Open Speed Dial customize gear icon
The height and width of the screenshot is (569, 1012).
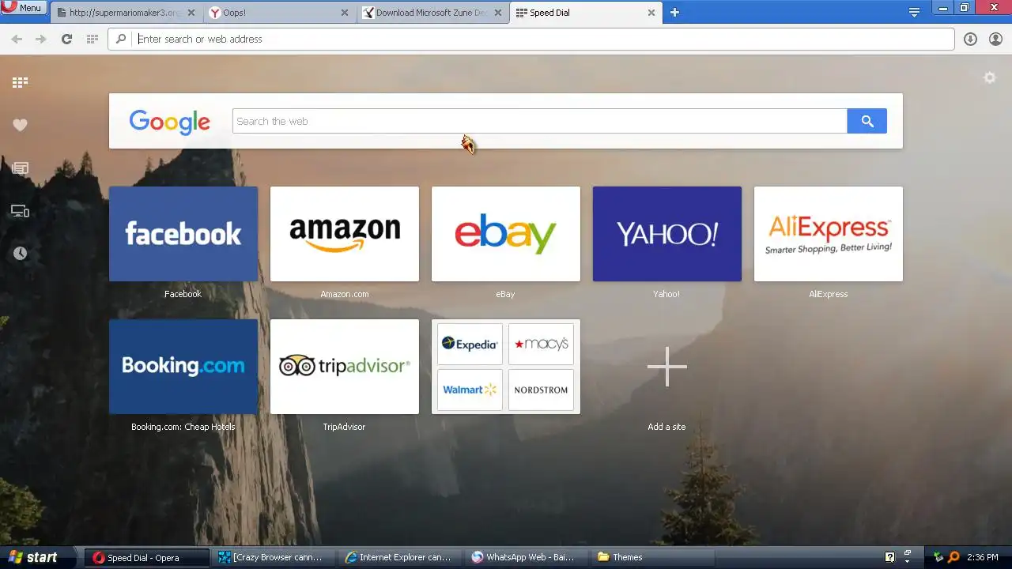989,77
